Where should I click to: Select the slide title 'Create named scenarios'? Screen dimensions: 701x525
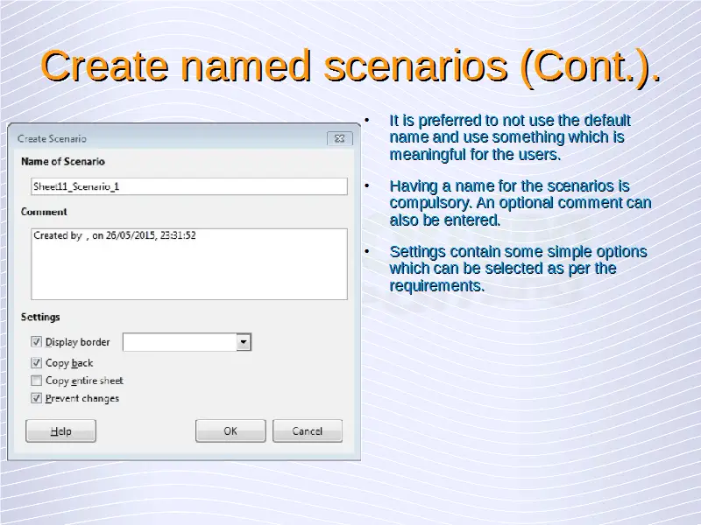[x=350, y=66]
